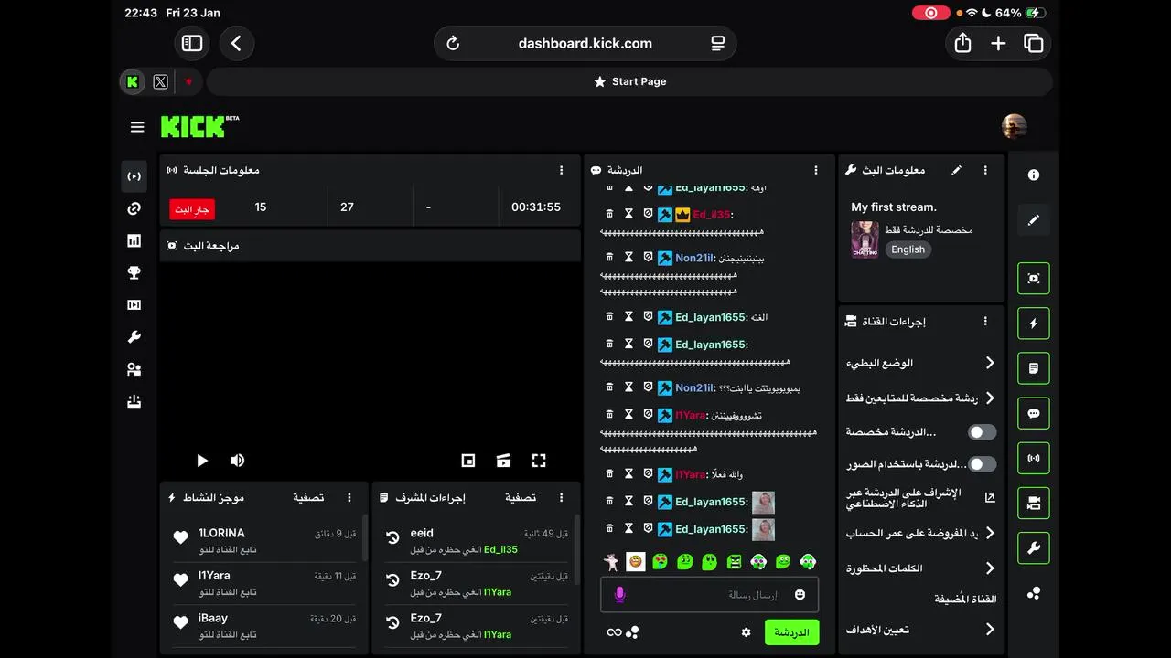Image resolution: width=1171 pixels, height=658 pixels.
Task: Click the pencil edit icon in right rail
Action: [x=1034, y=220]
